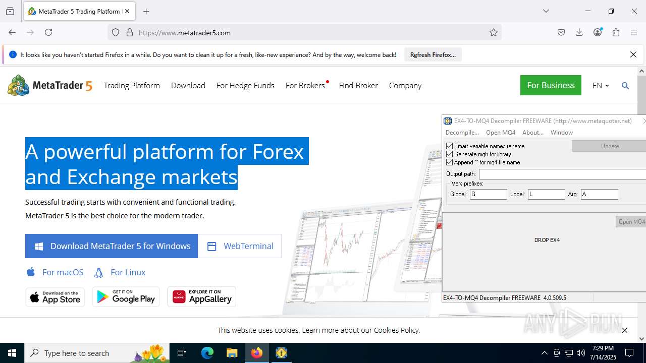Open Firefox account menu

click(598, 32)
